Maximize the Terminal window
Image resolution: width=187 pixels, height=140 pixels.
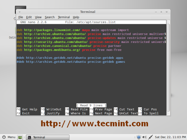click(161, 12)
